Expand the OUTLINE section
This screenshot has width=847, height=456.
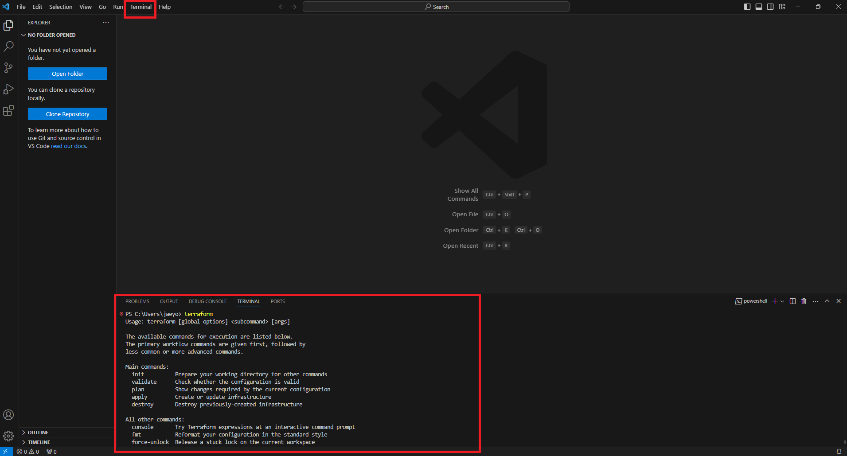point(38,433)
